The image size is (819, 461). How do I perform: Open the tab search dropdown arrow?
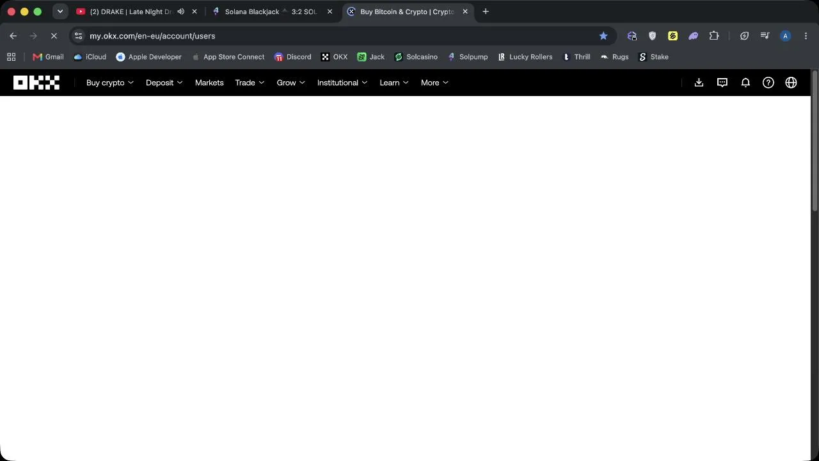tap(60, 12)
